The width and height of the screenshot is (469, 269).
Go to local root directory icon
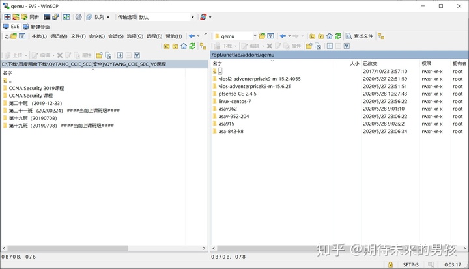click(x=175, y=46)
